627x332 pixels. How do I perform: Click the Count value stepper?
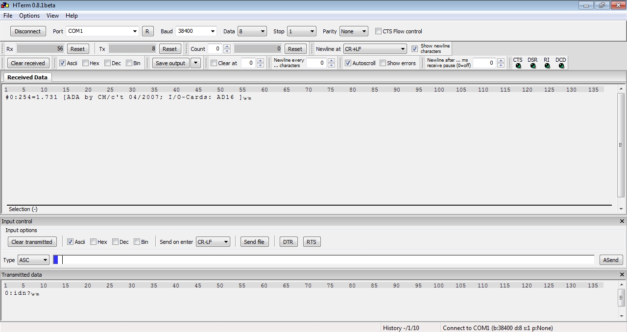coord(227,49)
